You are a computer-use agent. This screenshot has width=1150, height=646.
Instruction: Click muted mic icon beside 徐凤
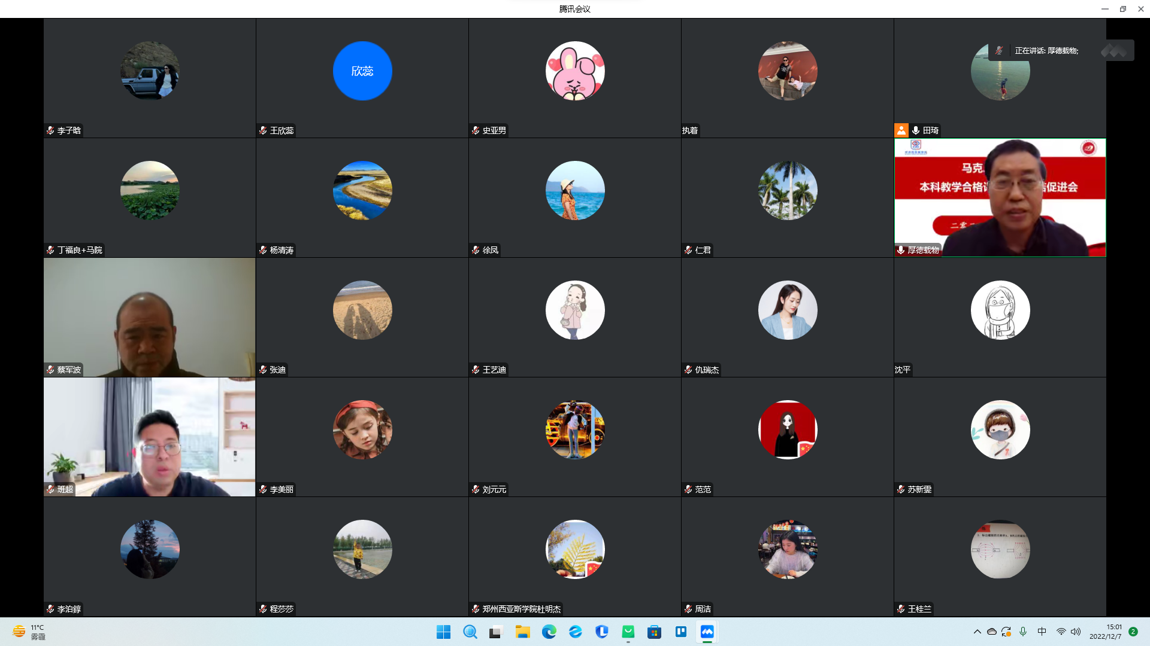point(476,250)
